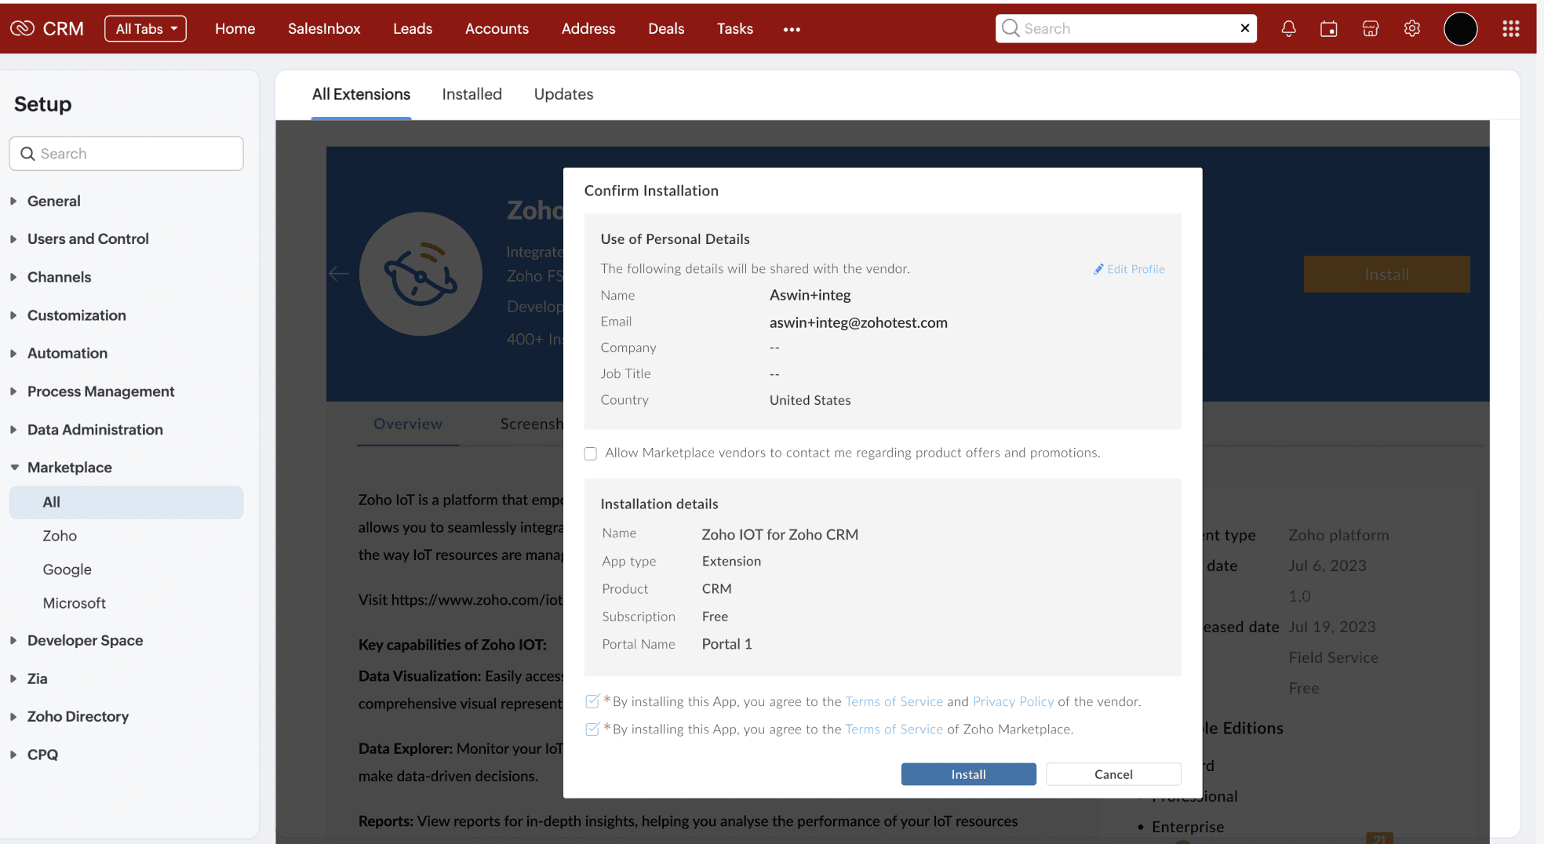Select All under Marketplace
Screen dimensions: 1544x844
pyautogui.click(x=126, y=502)
